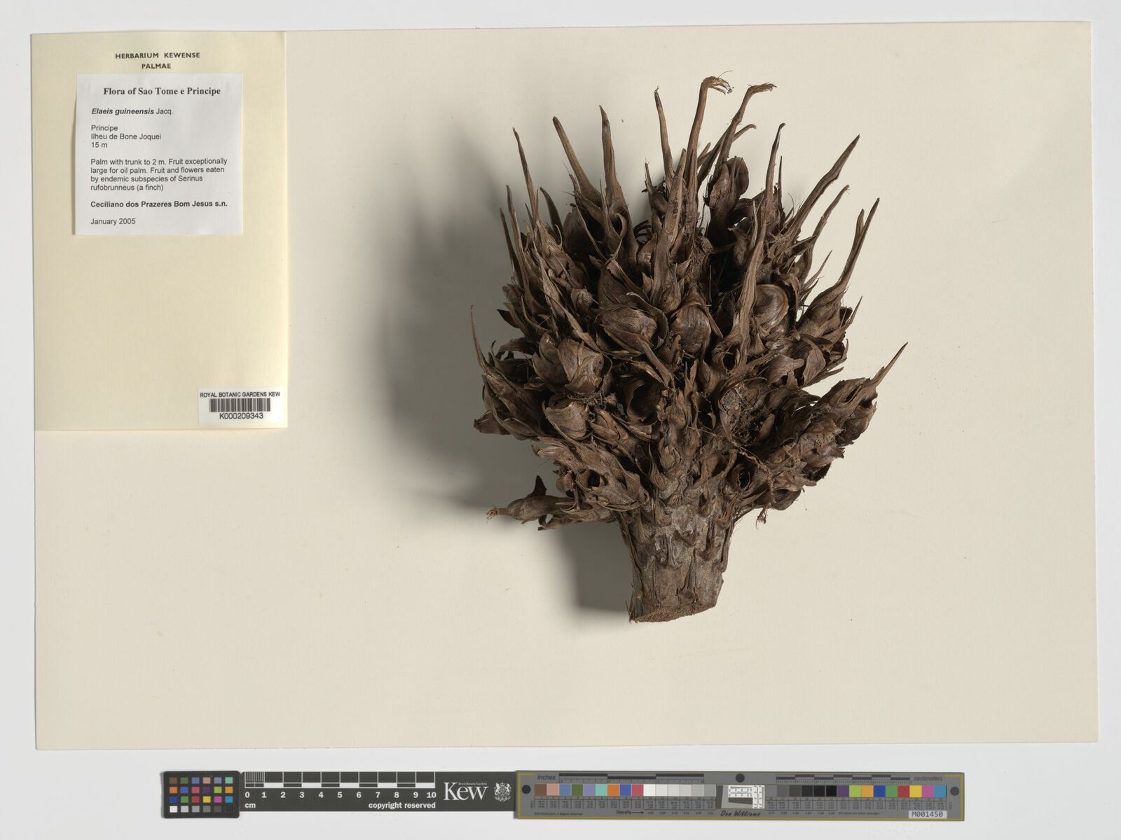Click the M001450 tag on the color card
Screen dimensions: 1121x840
[x=926, y=814]
